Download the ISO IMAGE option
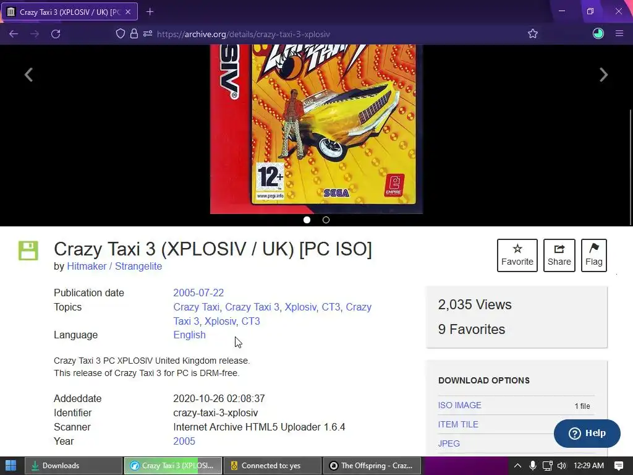633x475 pixels. click(459, 405)
